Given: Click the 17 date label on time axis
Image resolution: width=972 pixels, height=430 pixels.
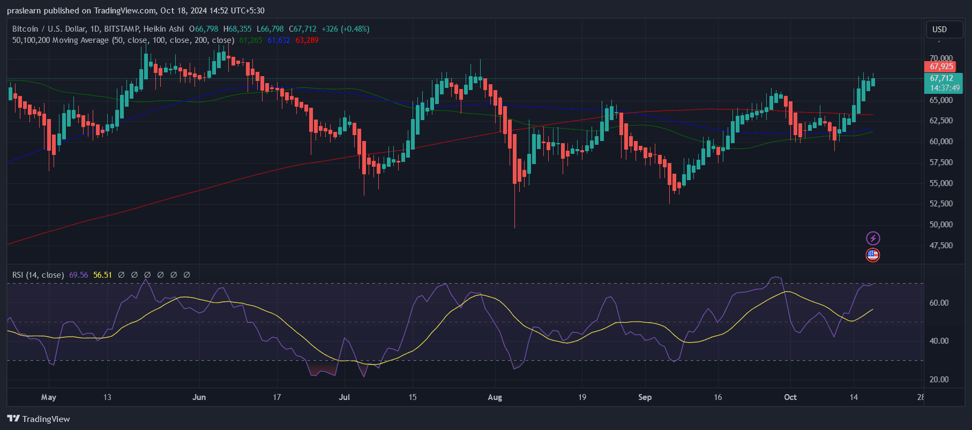Looking at the screenshot, I should pos(276,397).
